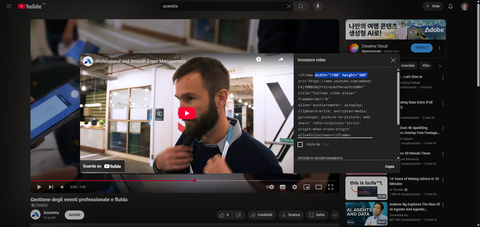Enable miniplayer mode
The height and width of the screenshot is (227, 480).
pos(307,187)
